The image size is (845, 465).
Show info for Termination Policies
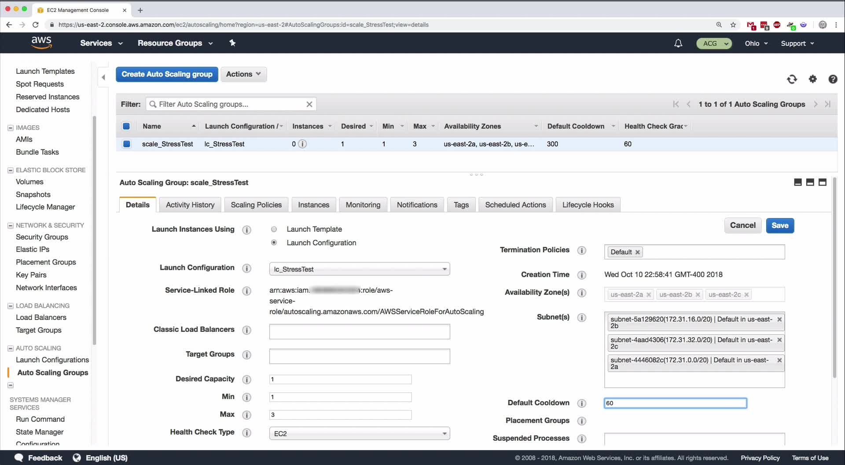(x=582, y=251)
